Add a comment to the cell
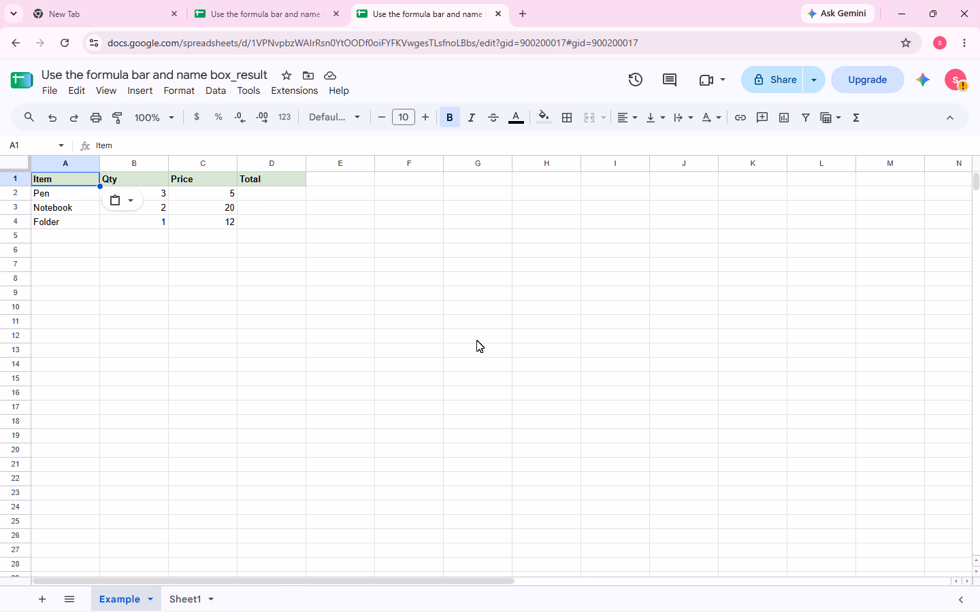Image resolution: width=980 pixels, height=612 pixels. coord(762,118)
